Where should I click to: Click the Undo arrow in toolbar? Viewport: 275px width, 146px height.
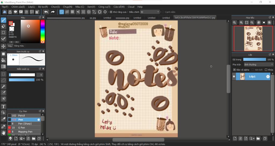click(46, 12)
